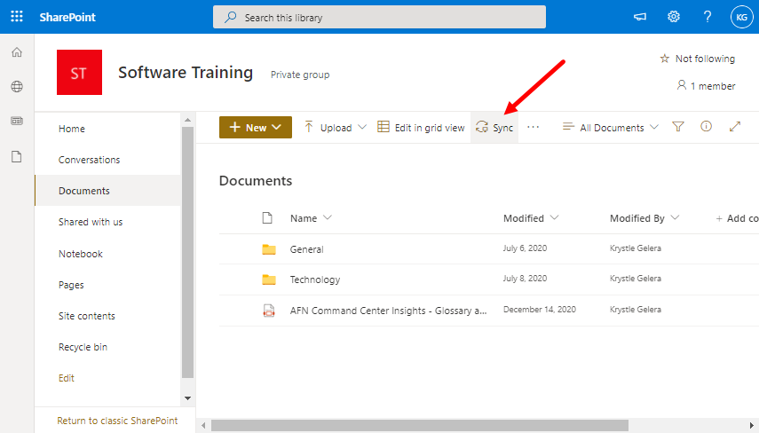Open the New dropdown button
Viewport: 759px width, 433px height.
pyautogui.click(x=256, y=127)
